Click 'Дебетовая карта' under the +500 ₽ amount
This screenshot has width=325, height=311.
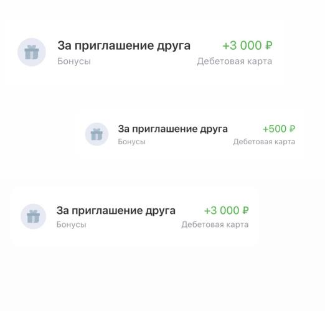tap(264, 142)
